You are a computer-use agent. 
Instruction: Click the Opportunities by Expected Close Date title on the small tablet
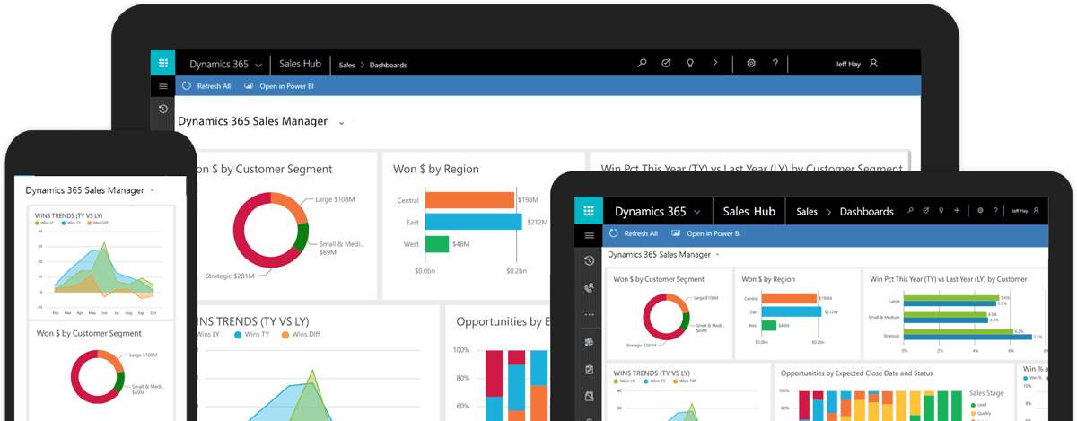point(857,373)
